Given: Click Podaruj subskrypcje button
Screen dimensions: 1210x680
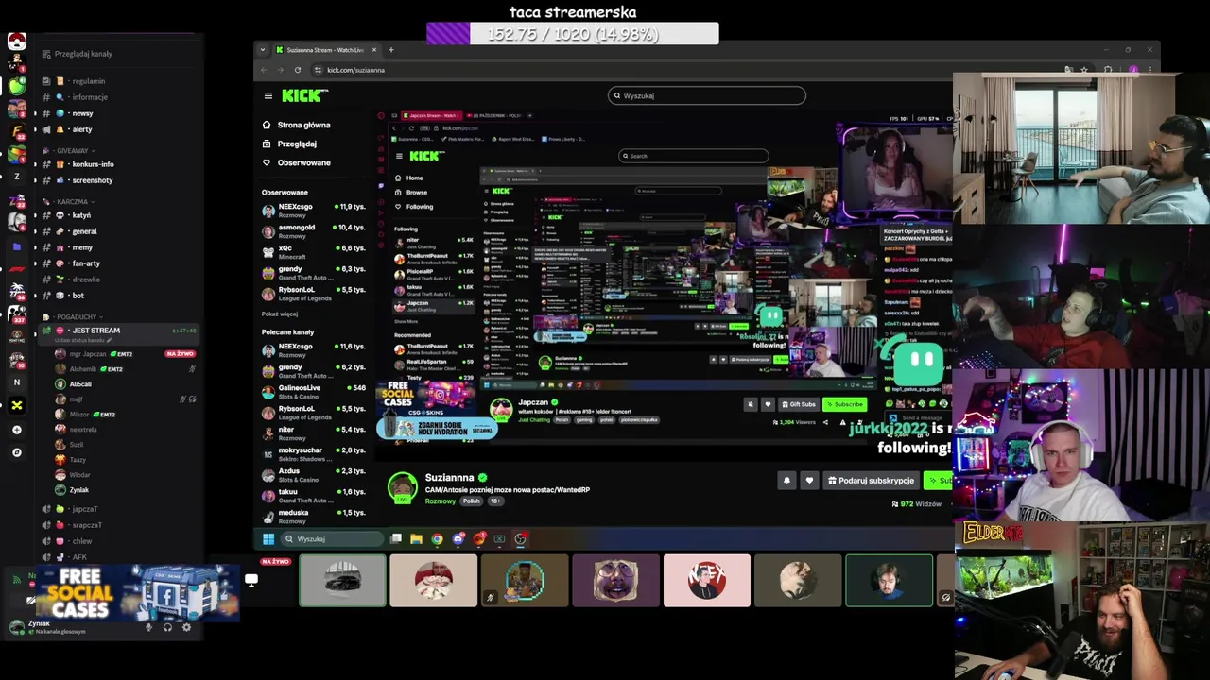Looking at the screenshot, I should pos(871,481).
